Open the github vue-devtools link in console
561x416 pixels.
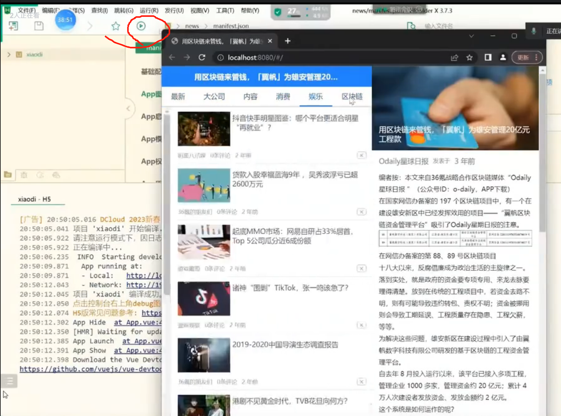pos(91,369)
